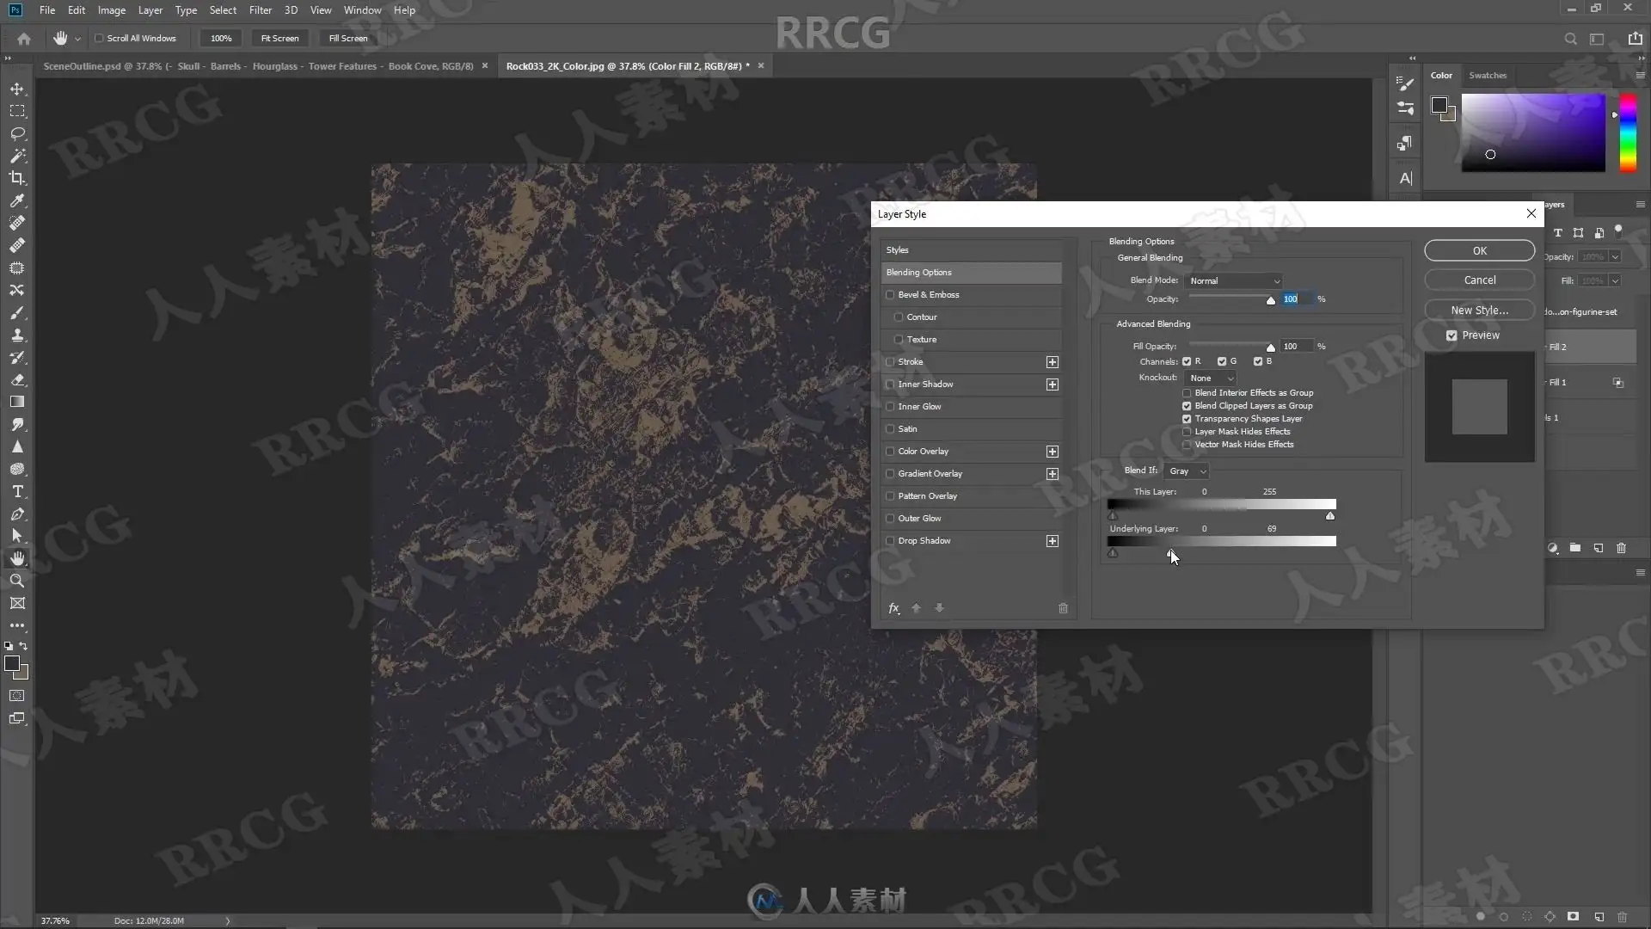Select the Horizontal Type tool

[17, 491]
